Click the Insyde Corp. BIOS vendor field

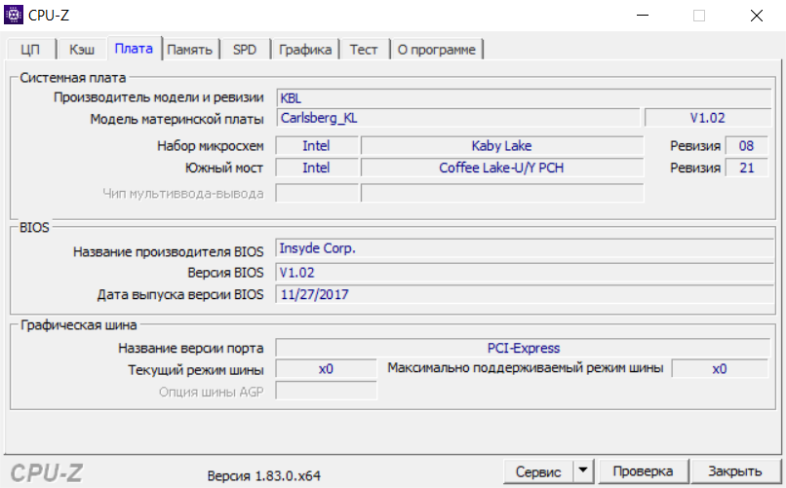click(x=525, y=248)
